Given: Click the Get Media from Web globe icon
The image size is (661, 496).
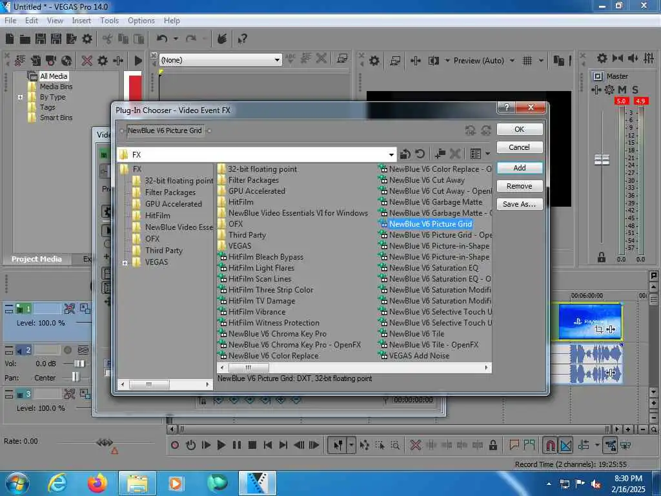Looking at the screenshot, I should [x=66, y=61].
